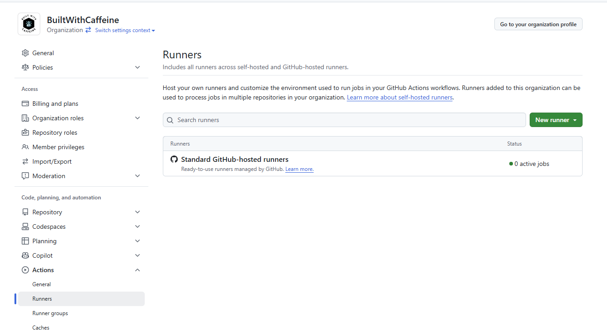Click Go to your organization profile button
This screenshot has height=335, width=607.
(x=538, y=24)
